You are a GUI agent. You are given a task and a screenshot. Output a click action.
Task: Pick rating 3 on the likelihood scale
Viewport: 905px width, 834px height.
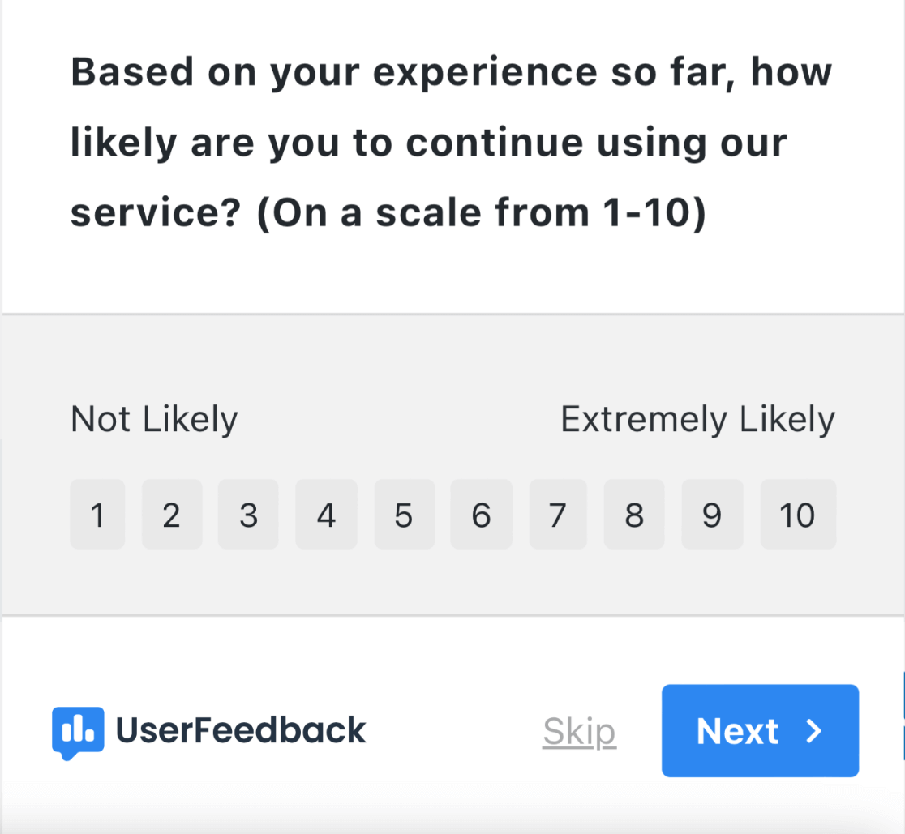248,515
